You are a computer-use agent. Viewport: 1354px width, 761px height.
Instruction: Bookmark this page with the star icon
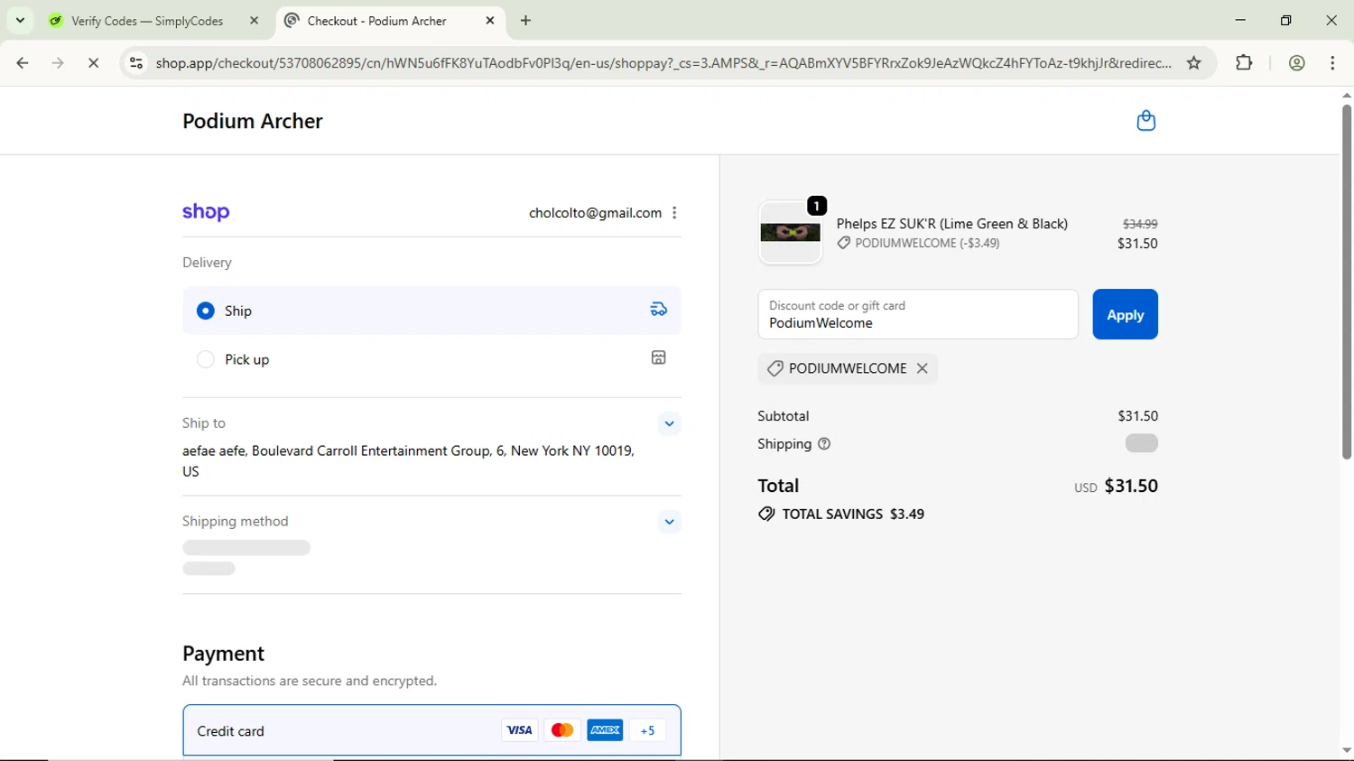pyautogui.click(x=1193, y=63)
